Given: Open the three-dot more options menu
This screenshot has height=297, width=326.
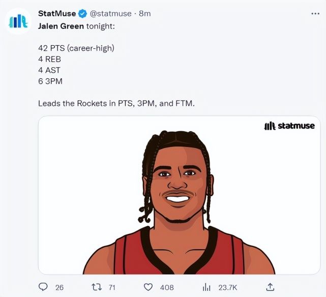Looking at the screenshot, I should pos(315,14).
